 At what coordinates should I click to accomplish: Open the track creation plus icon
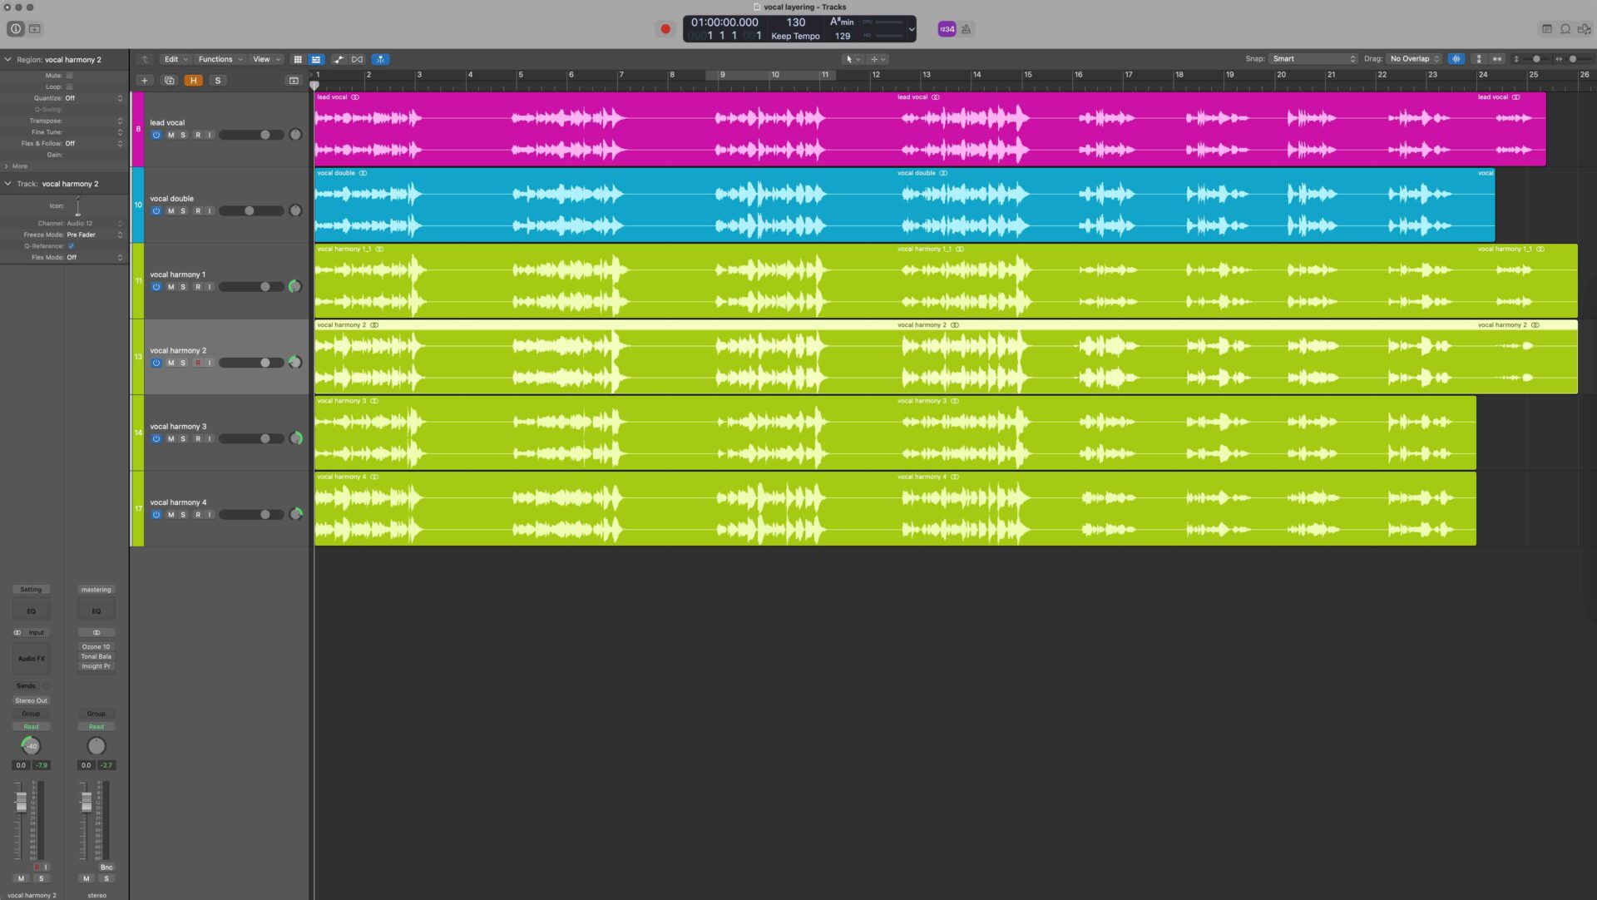tap(145, 80)
